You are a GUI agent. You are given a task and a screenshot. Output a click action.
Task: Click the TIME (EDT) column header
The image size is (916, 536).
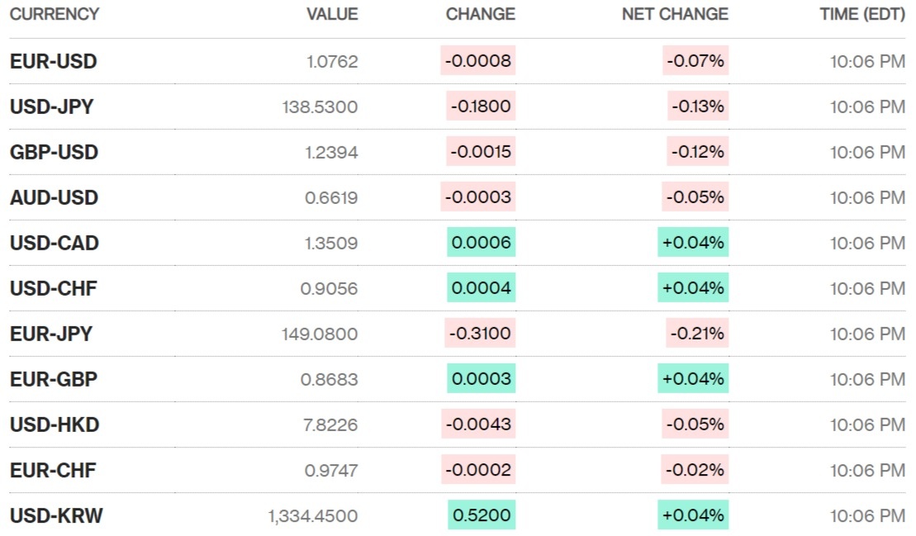click(862, 14)
